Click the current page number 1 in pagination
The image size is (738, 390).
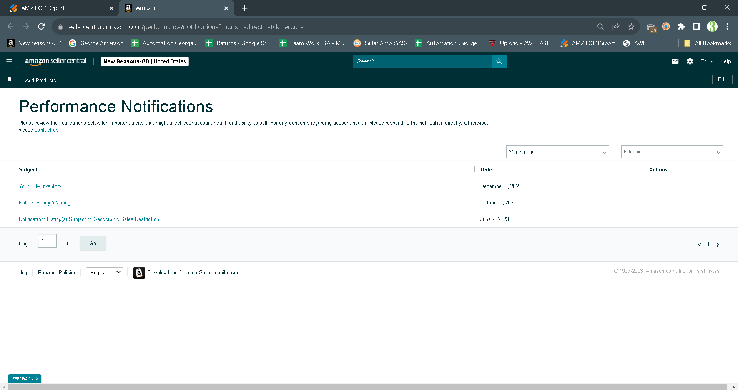tap(708, 245)
